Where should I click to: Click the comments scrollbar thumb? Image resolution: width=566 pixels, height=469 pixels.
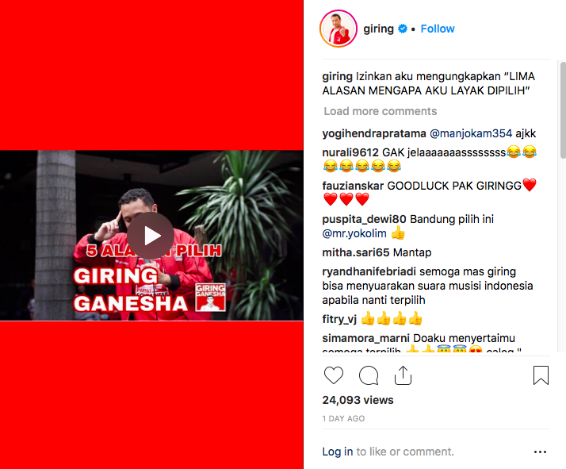point(563,110)
